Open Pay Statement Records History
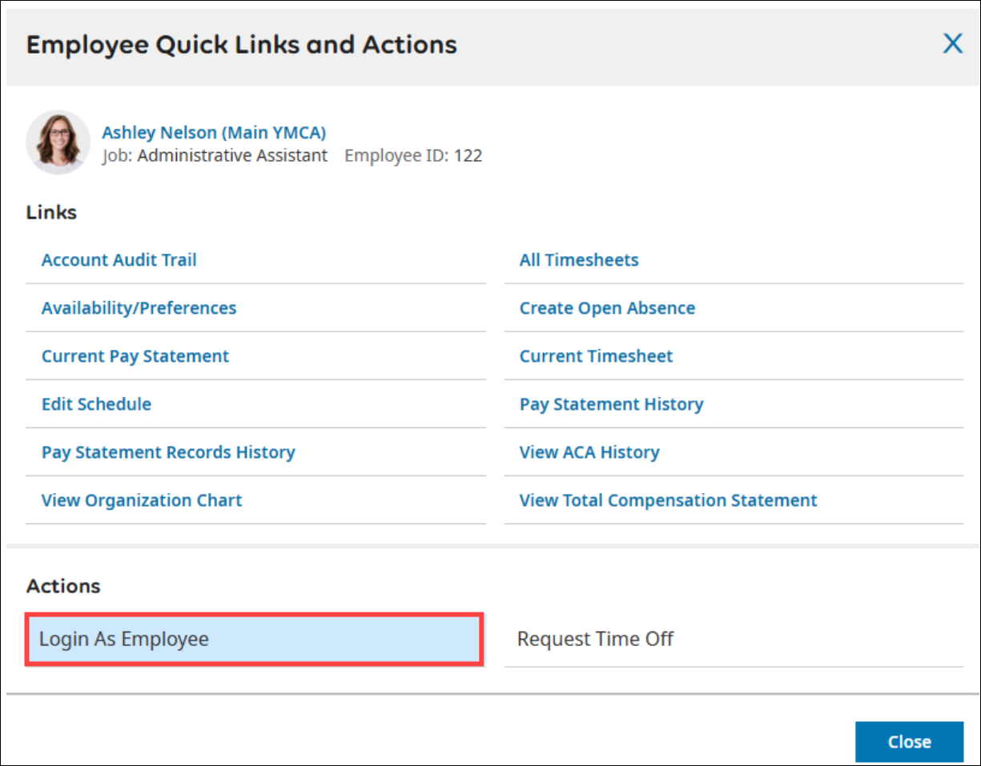981x766 pixels. point(168,452)
